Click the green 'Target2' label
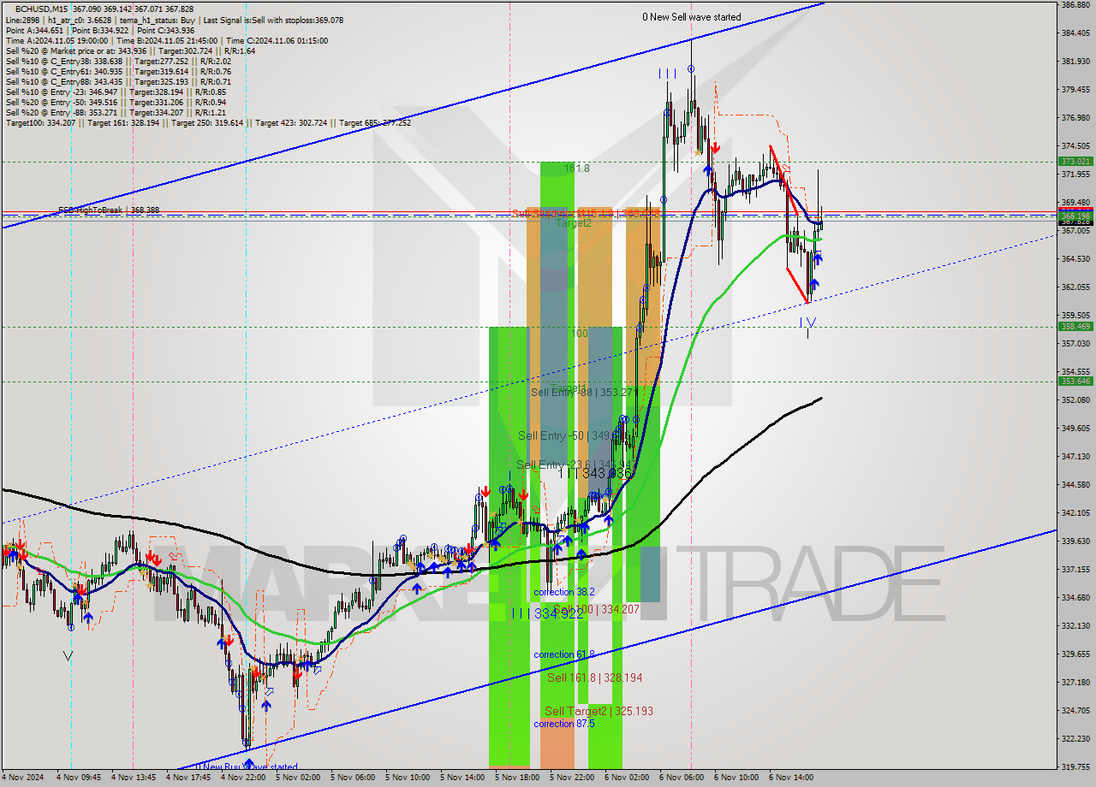This screenshot has height=787, width=1096. pyautogui.click(x=574, y=222)
